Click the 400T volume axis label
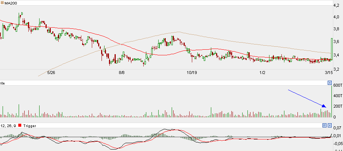343x151 pixels. 338,96
